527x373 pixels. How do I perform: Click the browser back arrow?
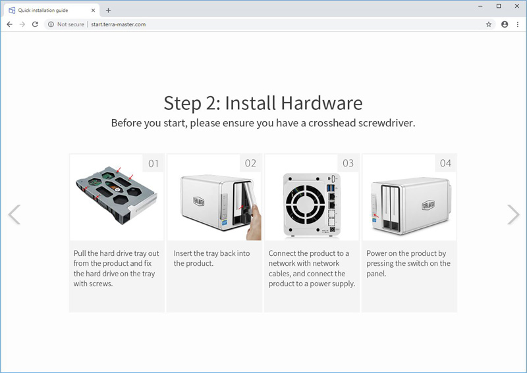[x=9, y=24]
